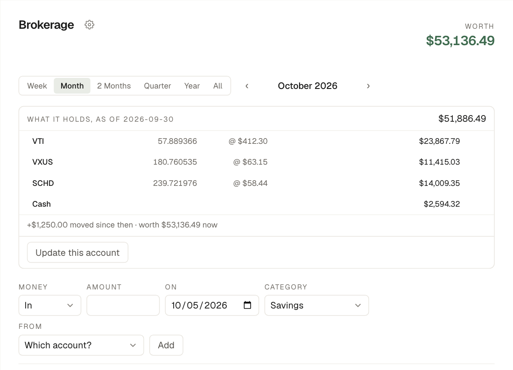Click the Brokerage account title

pos(47,25)
